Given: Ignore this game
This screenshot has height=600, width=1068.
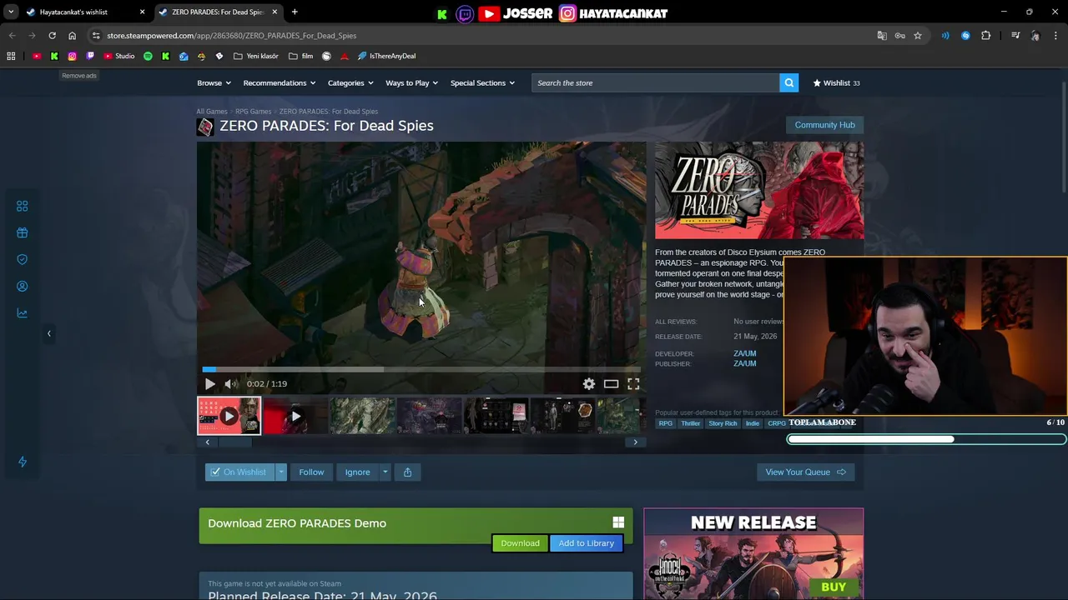Looking at the screenshot, I should coord(357,472).
